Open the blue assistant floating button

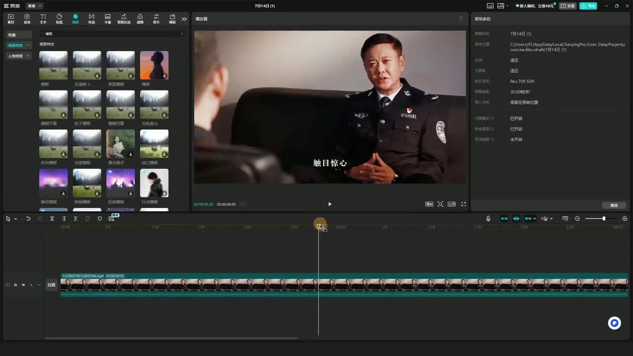coord(614,323)
